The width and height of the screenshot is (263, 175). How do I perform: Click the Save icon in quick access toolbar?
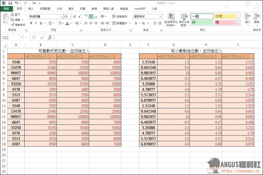10,3
